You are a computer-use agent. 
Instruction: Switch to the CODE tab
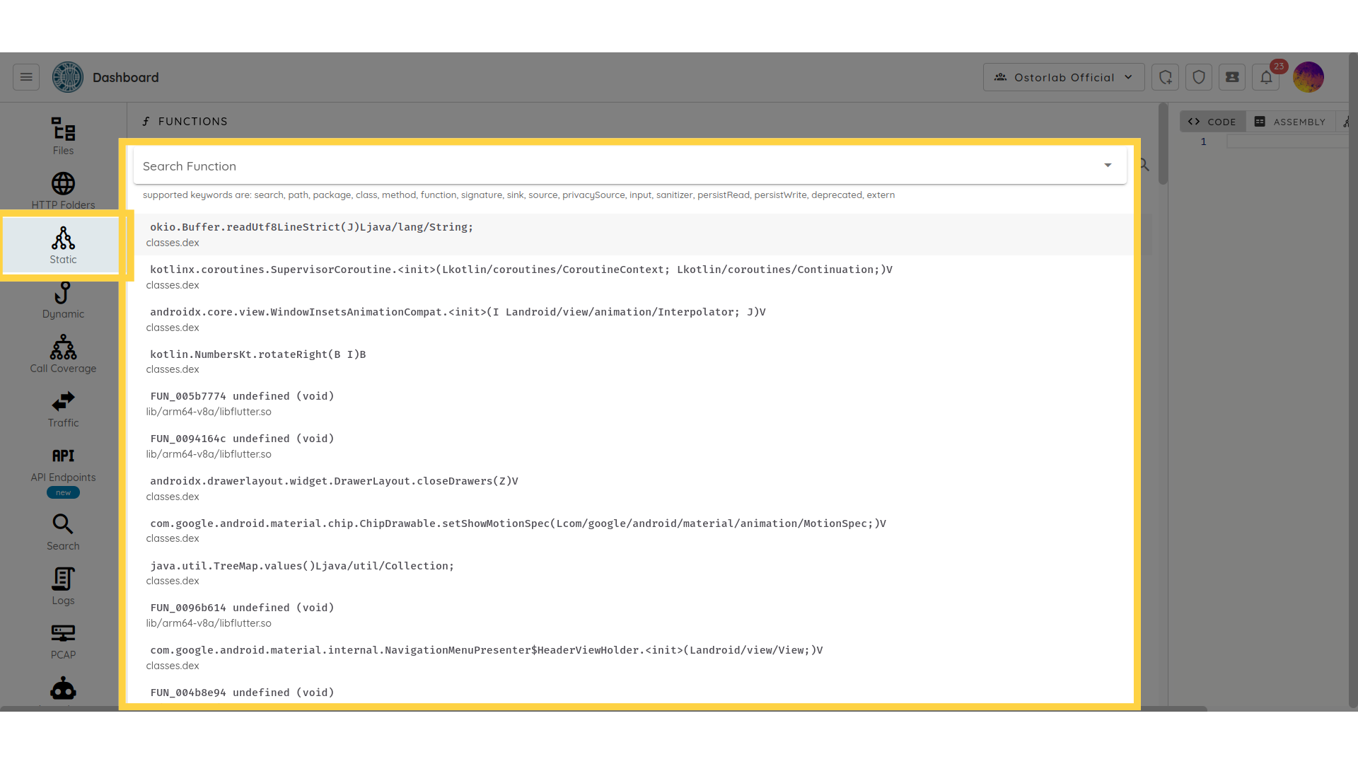click(1212, 122)
